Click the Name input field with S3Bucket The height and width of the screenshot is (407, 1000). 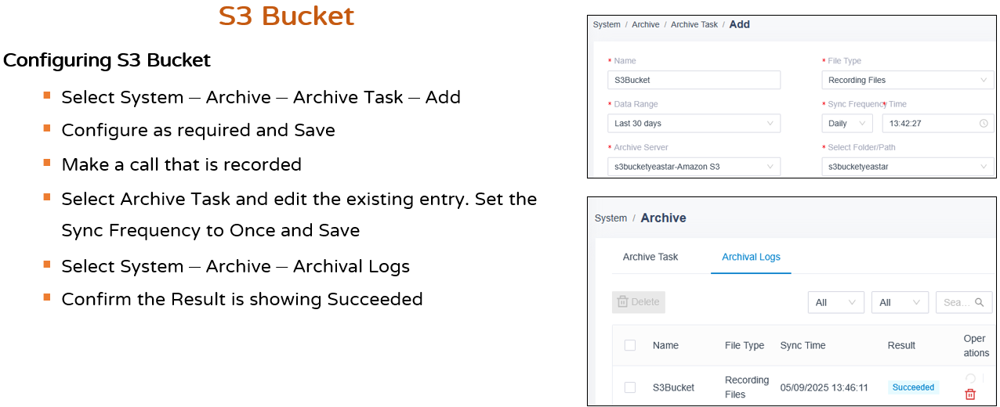tap(694, 80)
